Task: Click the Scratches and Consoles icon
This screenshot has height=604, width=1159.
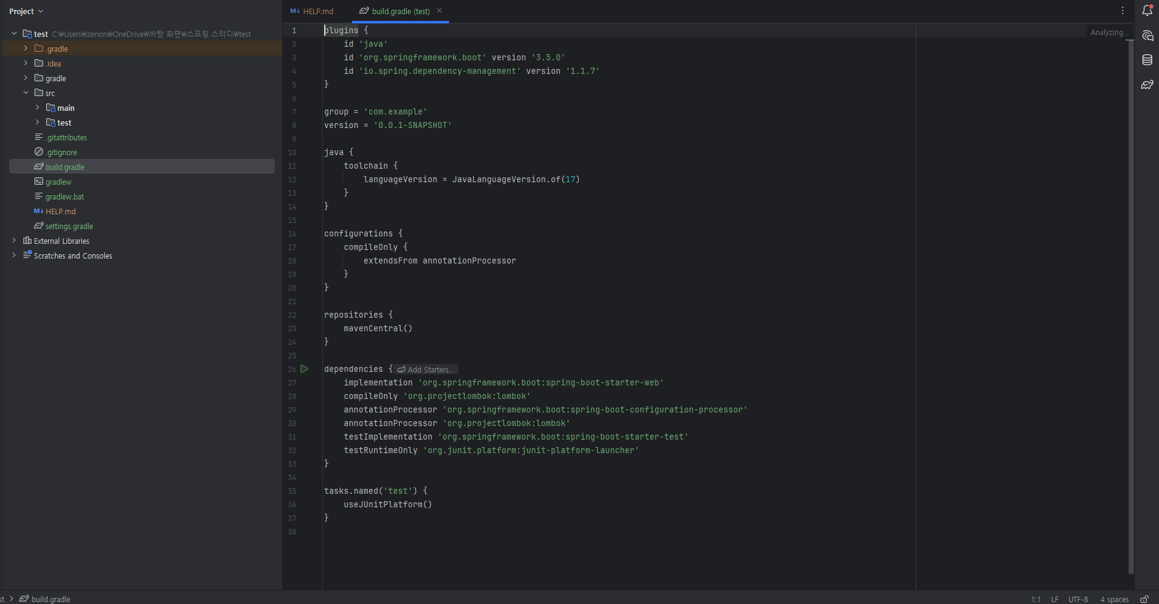Action: point(27,256)
